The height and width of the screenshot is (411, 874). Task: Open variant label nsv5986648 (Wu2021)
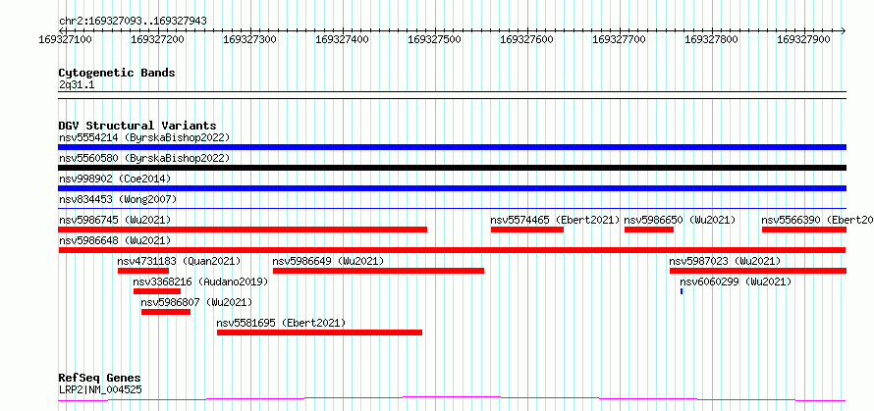[115, 240]
